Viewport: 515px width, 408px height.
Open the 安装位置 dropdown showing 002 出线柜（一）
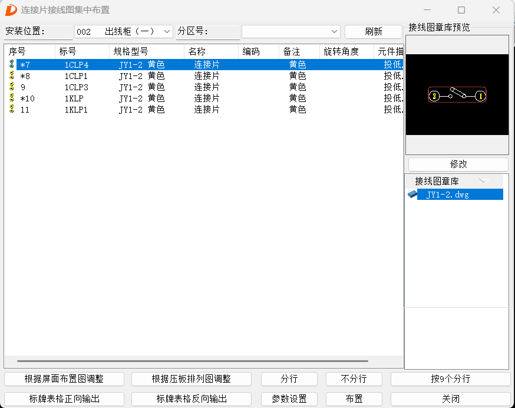pyautogui.click(x=124, y=32)
